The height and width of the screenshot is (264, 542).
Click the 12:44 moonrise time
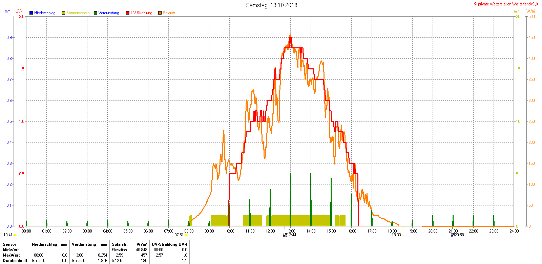coord(292,235)
